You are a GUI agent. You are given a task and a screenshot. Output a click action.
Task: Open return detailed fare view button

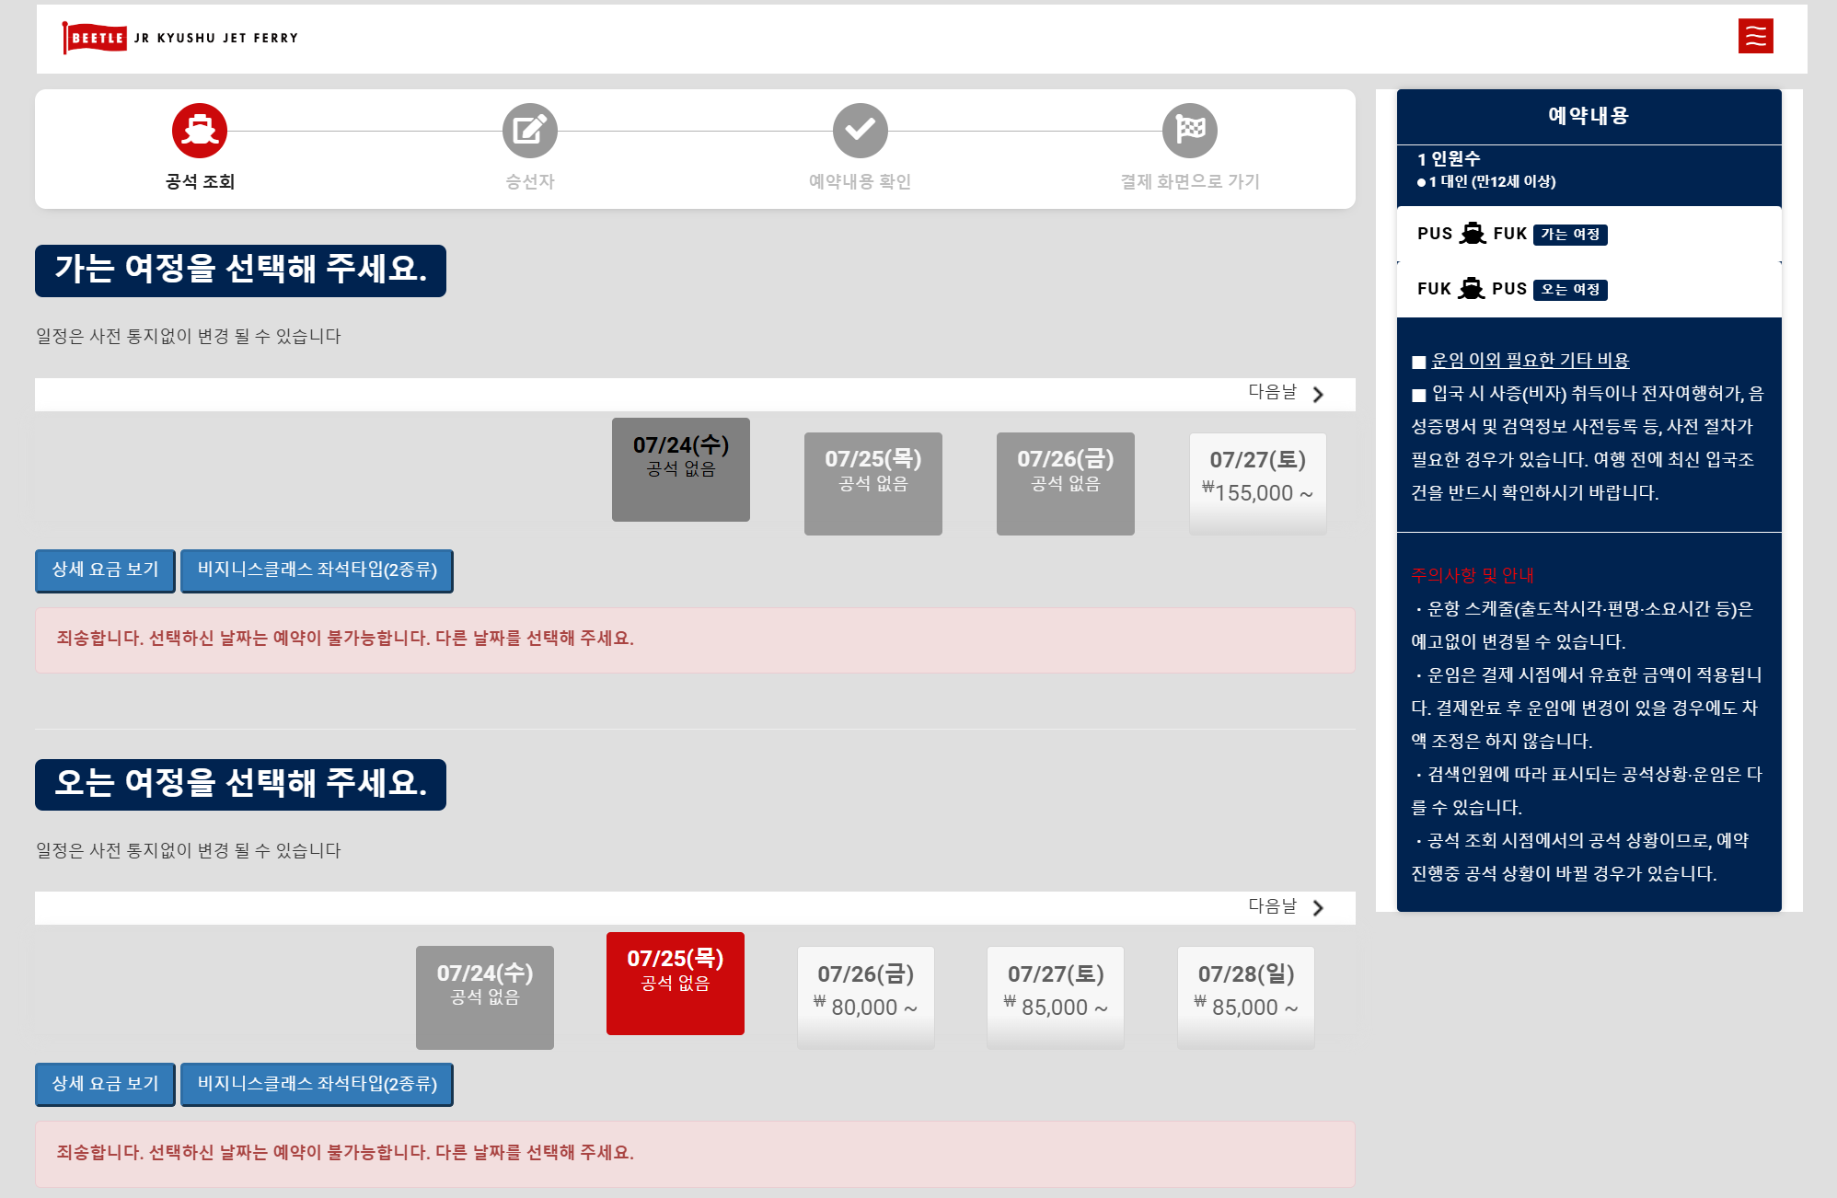point(105,1085)
